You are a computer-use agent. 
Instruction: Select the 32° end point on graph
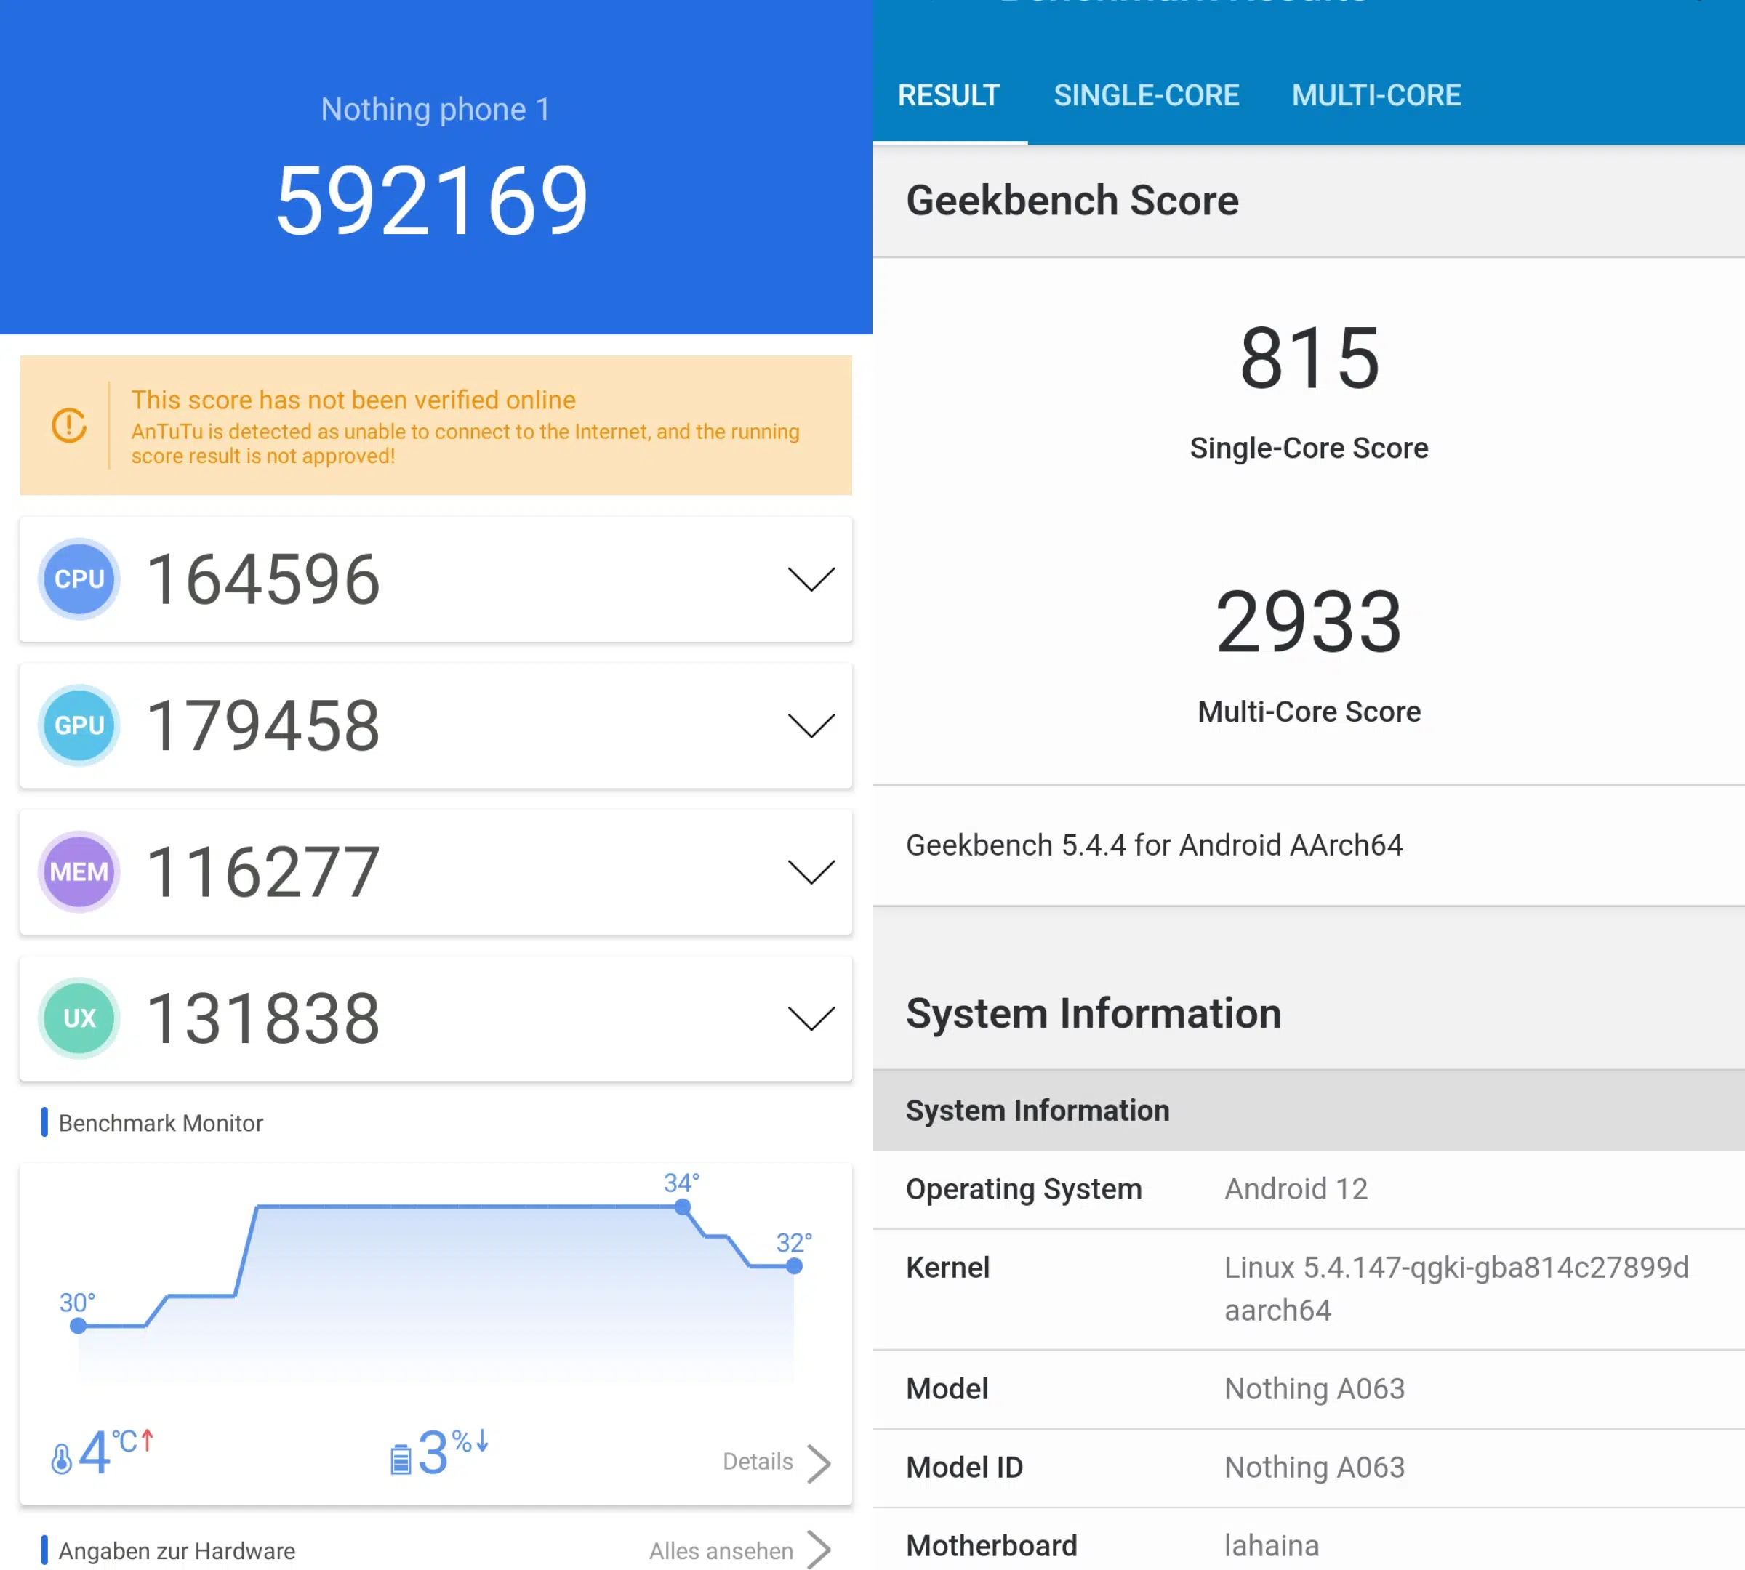tap(794, 1266)
